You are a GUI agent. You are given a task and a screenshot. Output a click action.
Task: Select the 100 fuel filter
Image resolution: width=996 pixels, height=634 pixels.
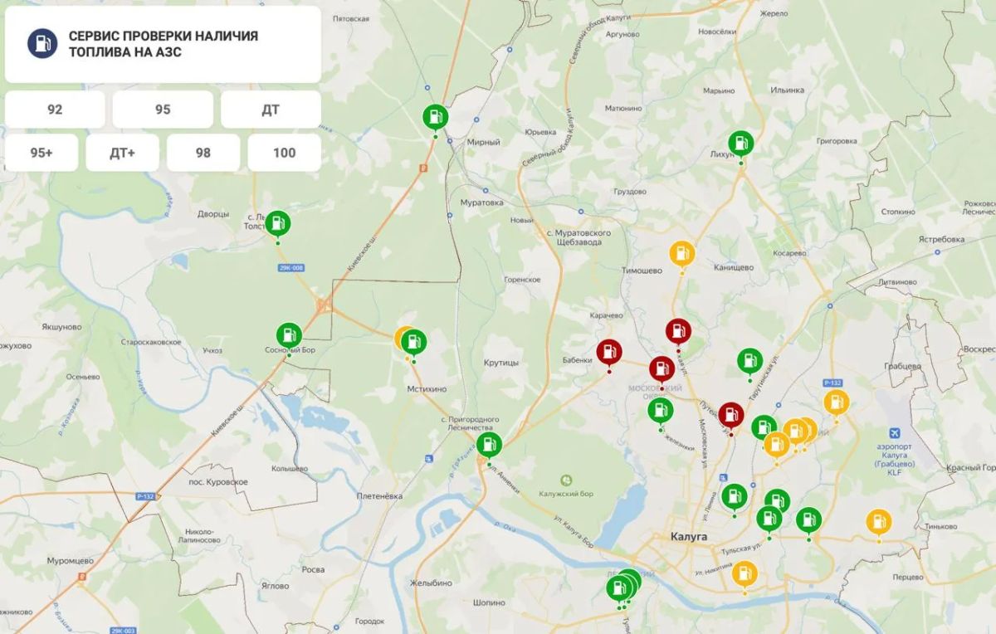click(284, 153)
